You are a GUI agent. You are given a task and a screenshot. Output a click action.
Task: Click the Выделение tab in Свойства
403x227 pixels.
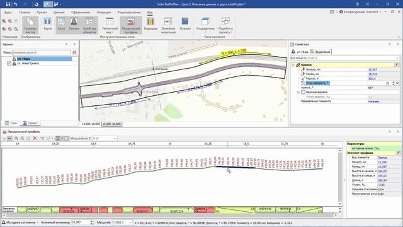321,52
